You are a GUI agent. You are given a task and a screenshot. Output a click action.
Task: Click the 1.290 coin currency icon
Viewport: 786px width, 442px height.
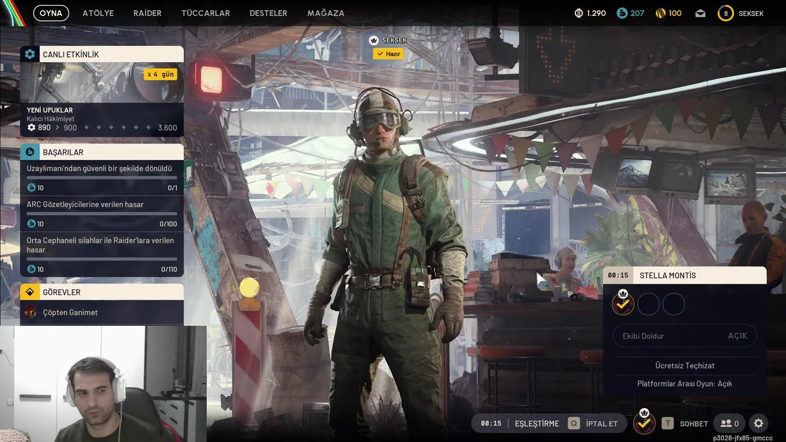[578, 13]
